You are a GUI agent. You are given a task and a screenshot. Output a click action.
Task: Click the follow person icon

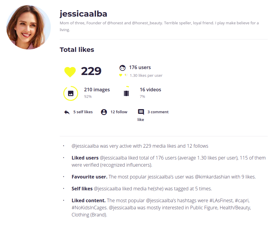pos(104,112)
